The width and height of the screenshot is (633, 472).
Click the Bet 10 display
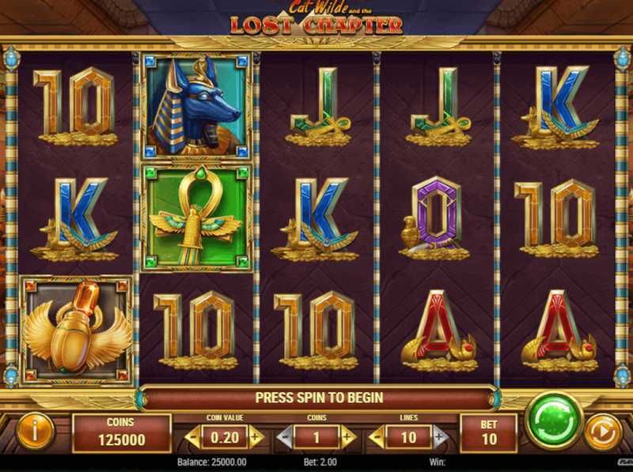click(x=489, y=433)
